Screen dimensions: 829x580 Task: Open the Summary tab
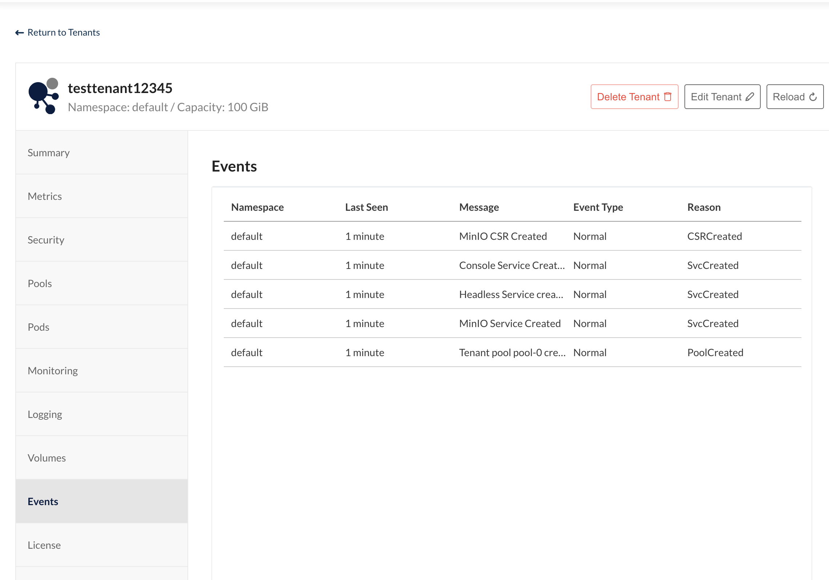pos(49,153)
